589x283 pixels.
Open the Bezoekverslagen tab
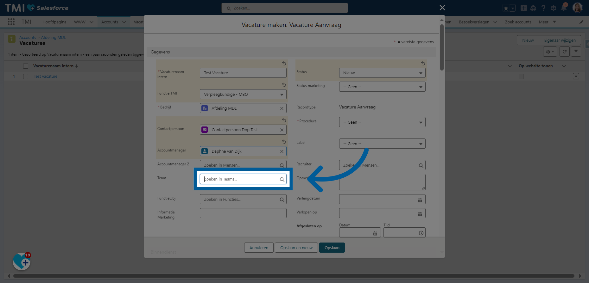tap(474, 22)
